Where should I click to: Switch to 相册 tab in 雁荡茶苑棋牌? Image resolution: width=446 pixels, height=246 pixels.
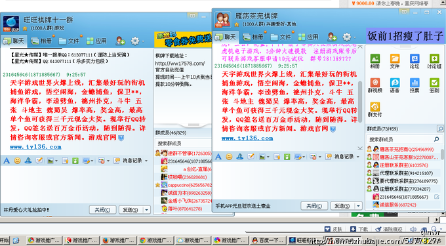[x=253, y=37]
